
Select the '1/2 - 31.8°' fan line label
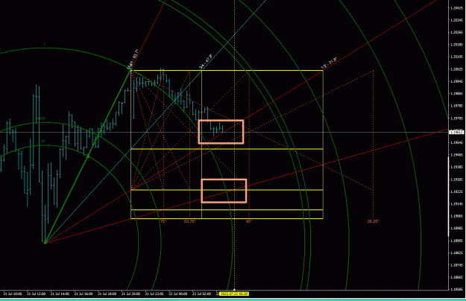329,63
